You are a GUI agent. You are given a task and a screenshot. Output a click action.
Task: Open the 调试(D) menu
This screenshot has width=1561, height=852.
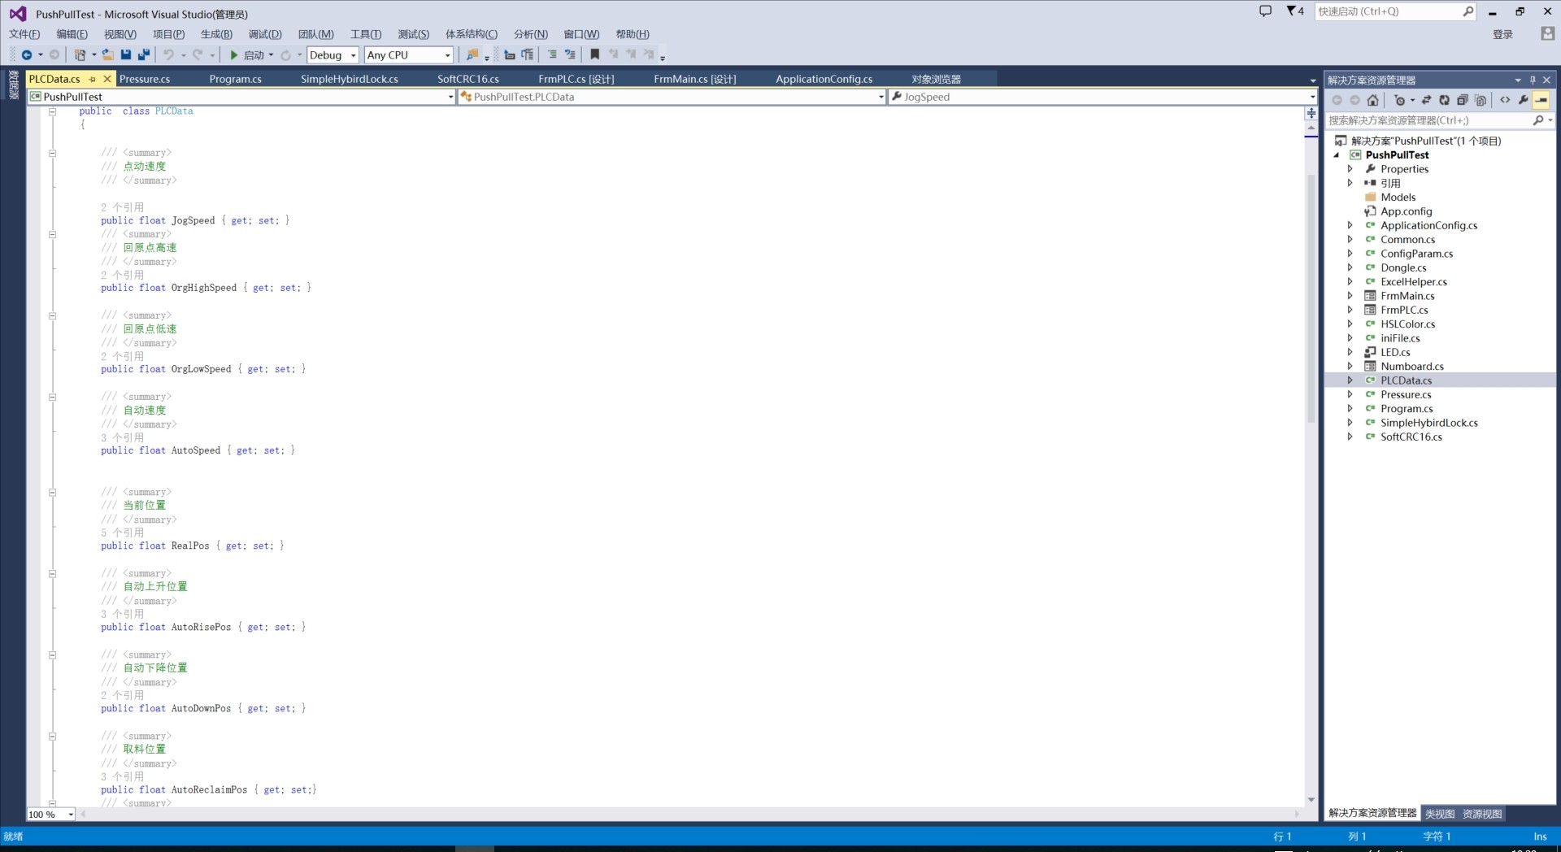click(265, 34)
